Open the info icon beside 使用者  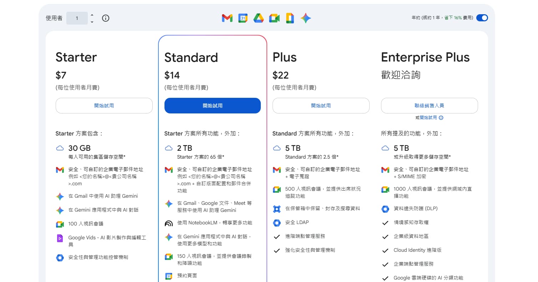[x=106, y=18]
